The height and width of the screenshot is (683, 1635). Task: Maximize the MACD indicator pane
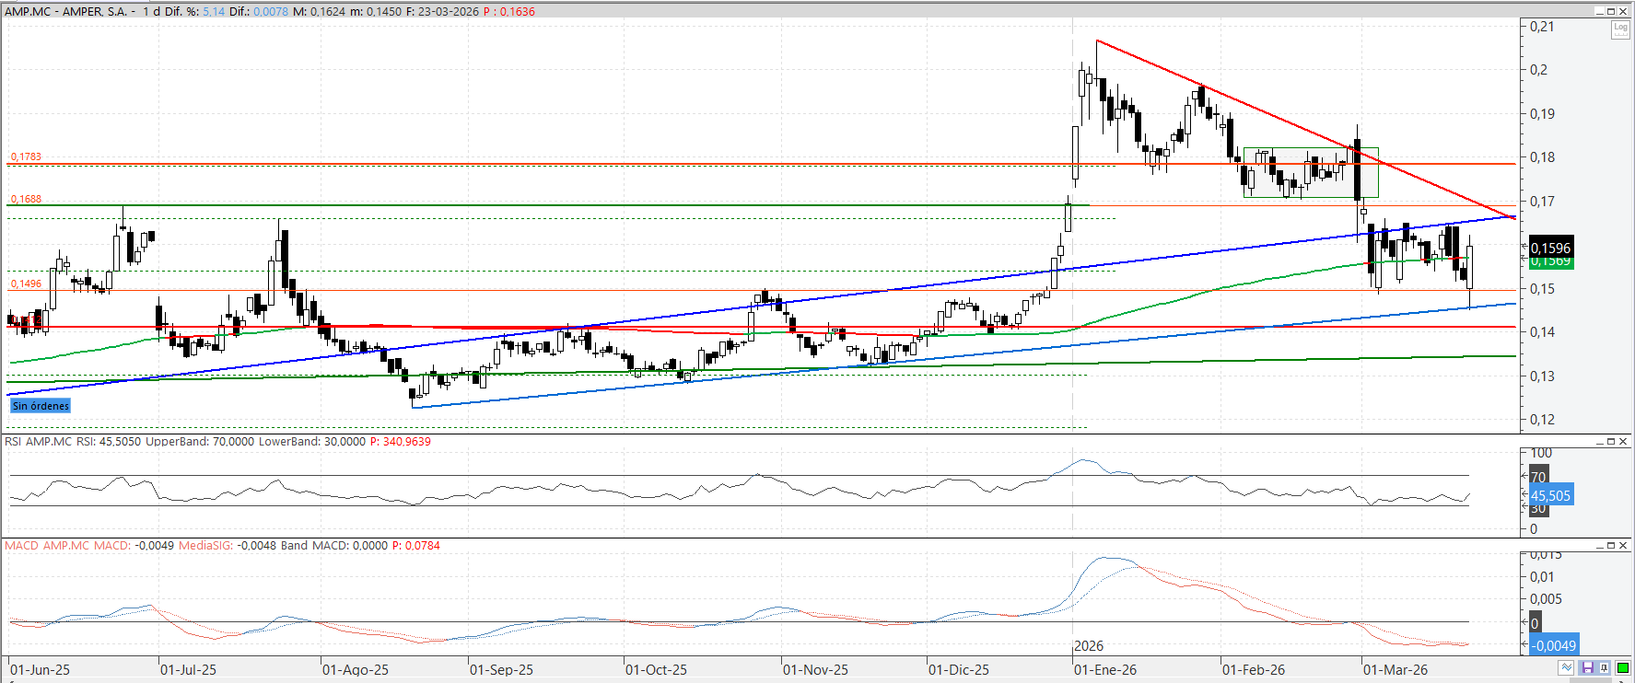point(1611,546)
